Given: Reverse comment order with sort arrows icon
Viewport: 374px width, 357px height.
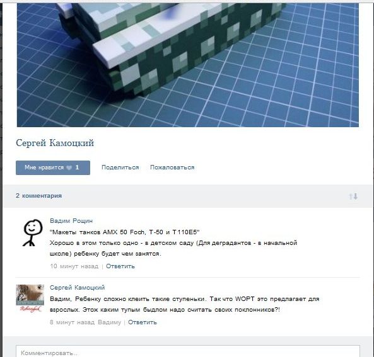Looking at the screenshot, I should click(x=353, y=196).
